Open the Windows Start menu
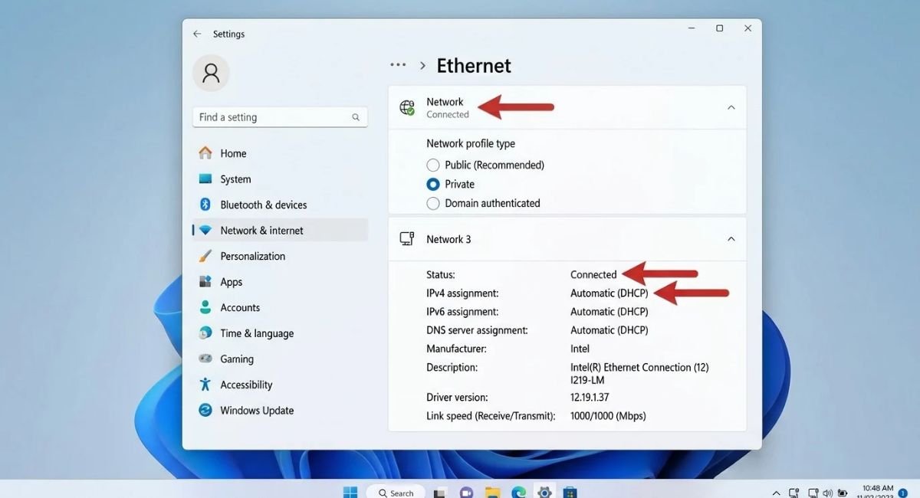Screen dimensions: 920x498 point(350,492)
